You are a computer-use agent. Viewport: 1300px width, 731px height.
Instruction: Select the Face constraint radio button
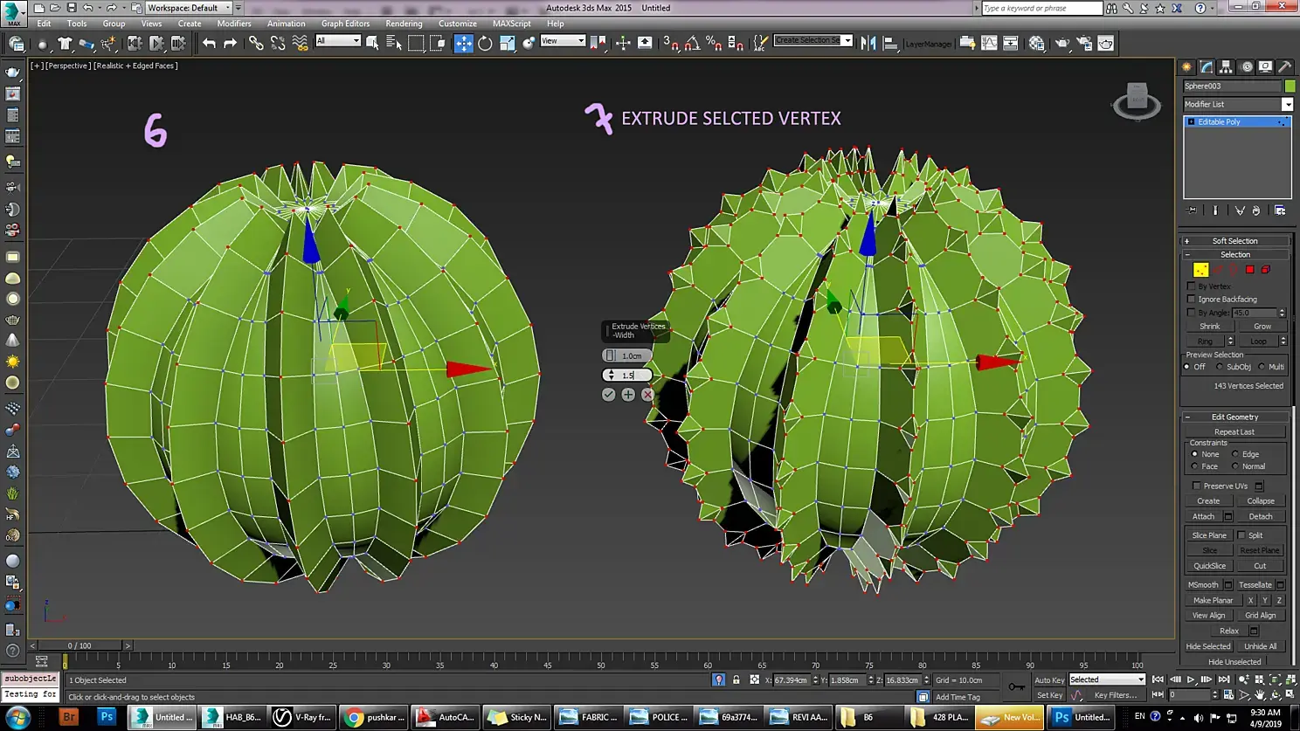click(x=1194, y=466)
